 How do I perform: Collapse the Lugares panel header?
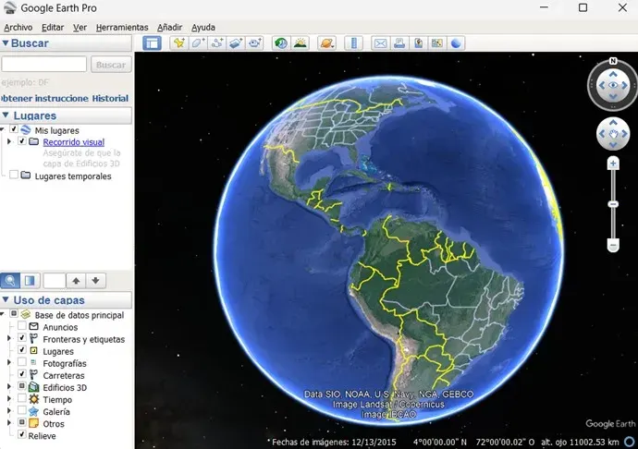tap(6, 115)
